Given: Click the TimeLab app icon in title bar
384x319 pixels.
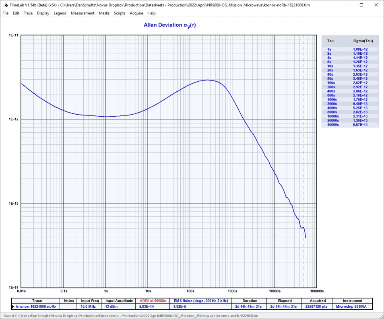Looking at the screenshot, I should coord(5,5).
